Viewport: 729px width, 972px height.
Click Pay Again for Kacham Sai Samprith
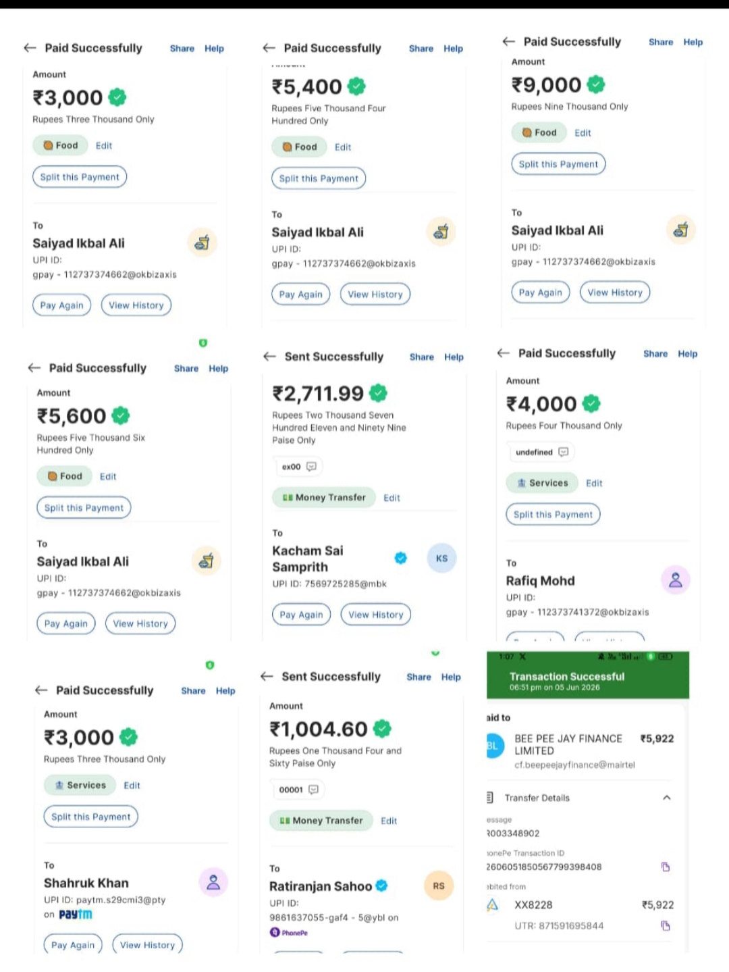coord(301,615)
